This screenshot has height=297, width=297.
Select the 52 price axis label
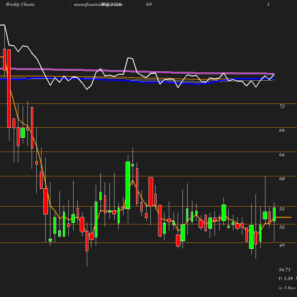(282, 227)
